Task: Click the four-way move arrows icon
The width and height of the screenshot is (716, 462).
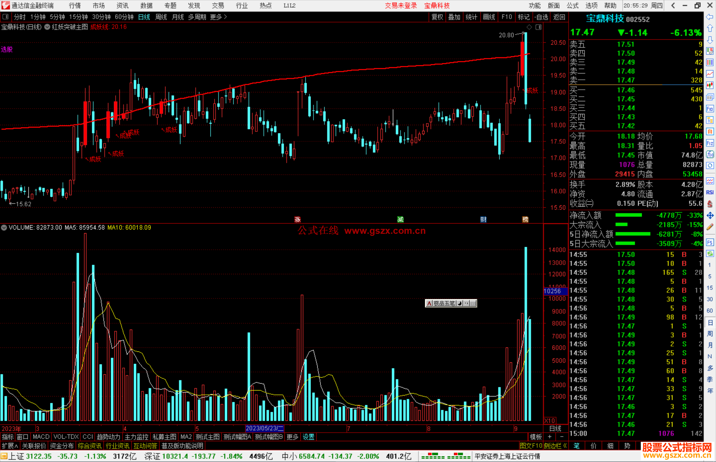Action: coord(710,216)
